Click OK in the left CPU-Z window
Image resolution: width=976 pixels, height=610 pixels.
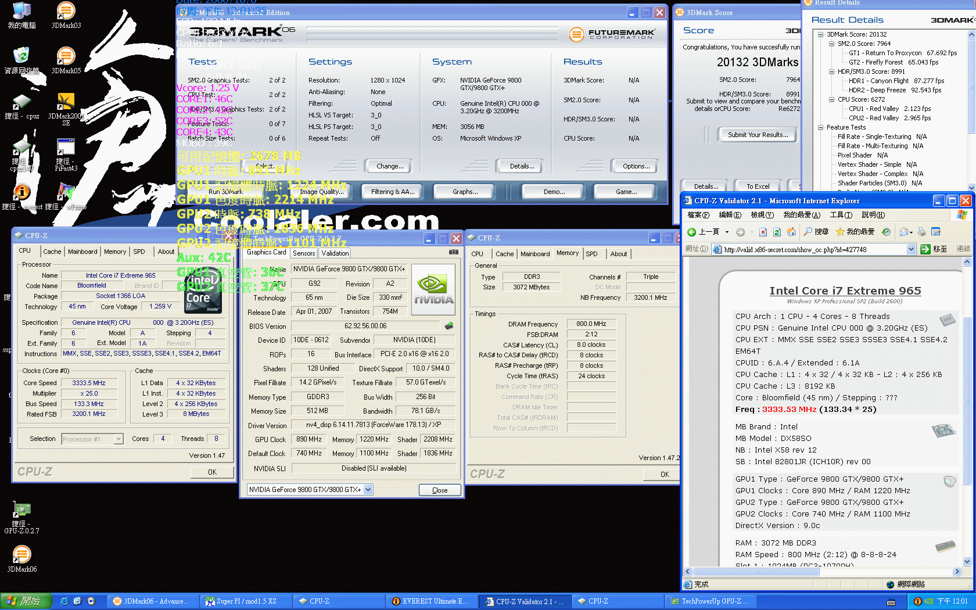[212, 472]
